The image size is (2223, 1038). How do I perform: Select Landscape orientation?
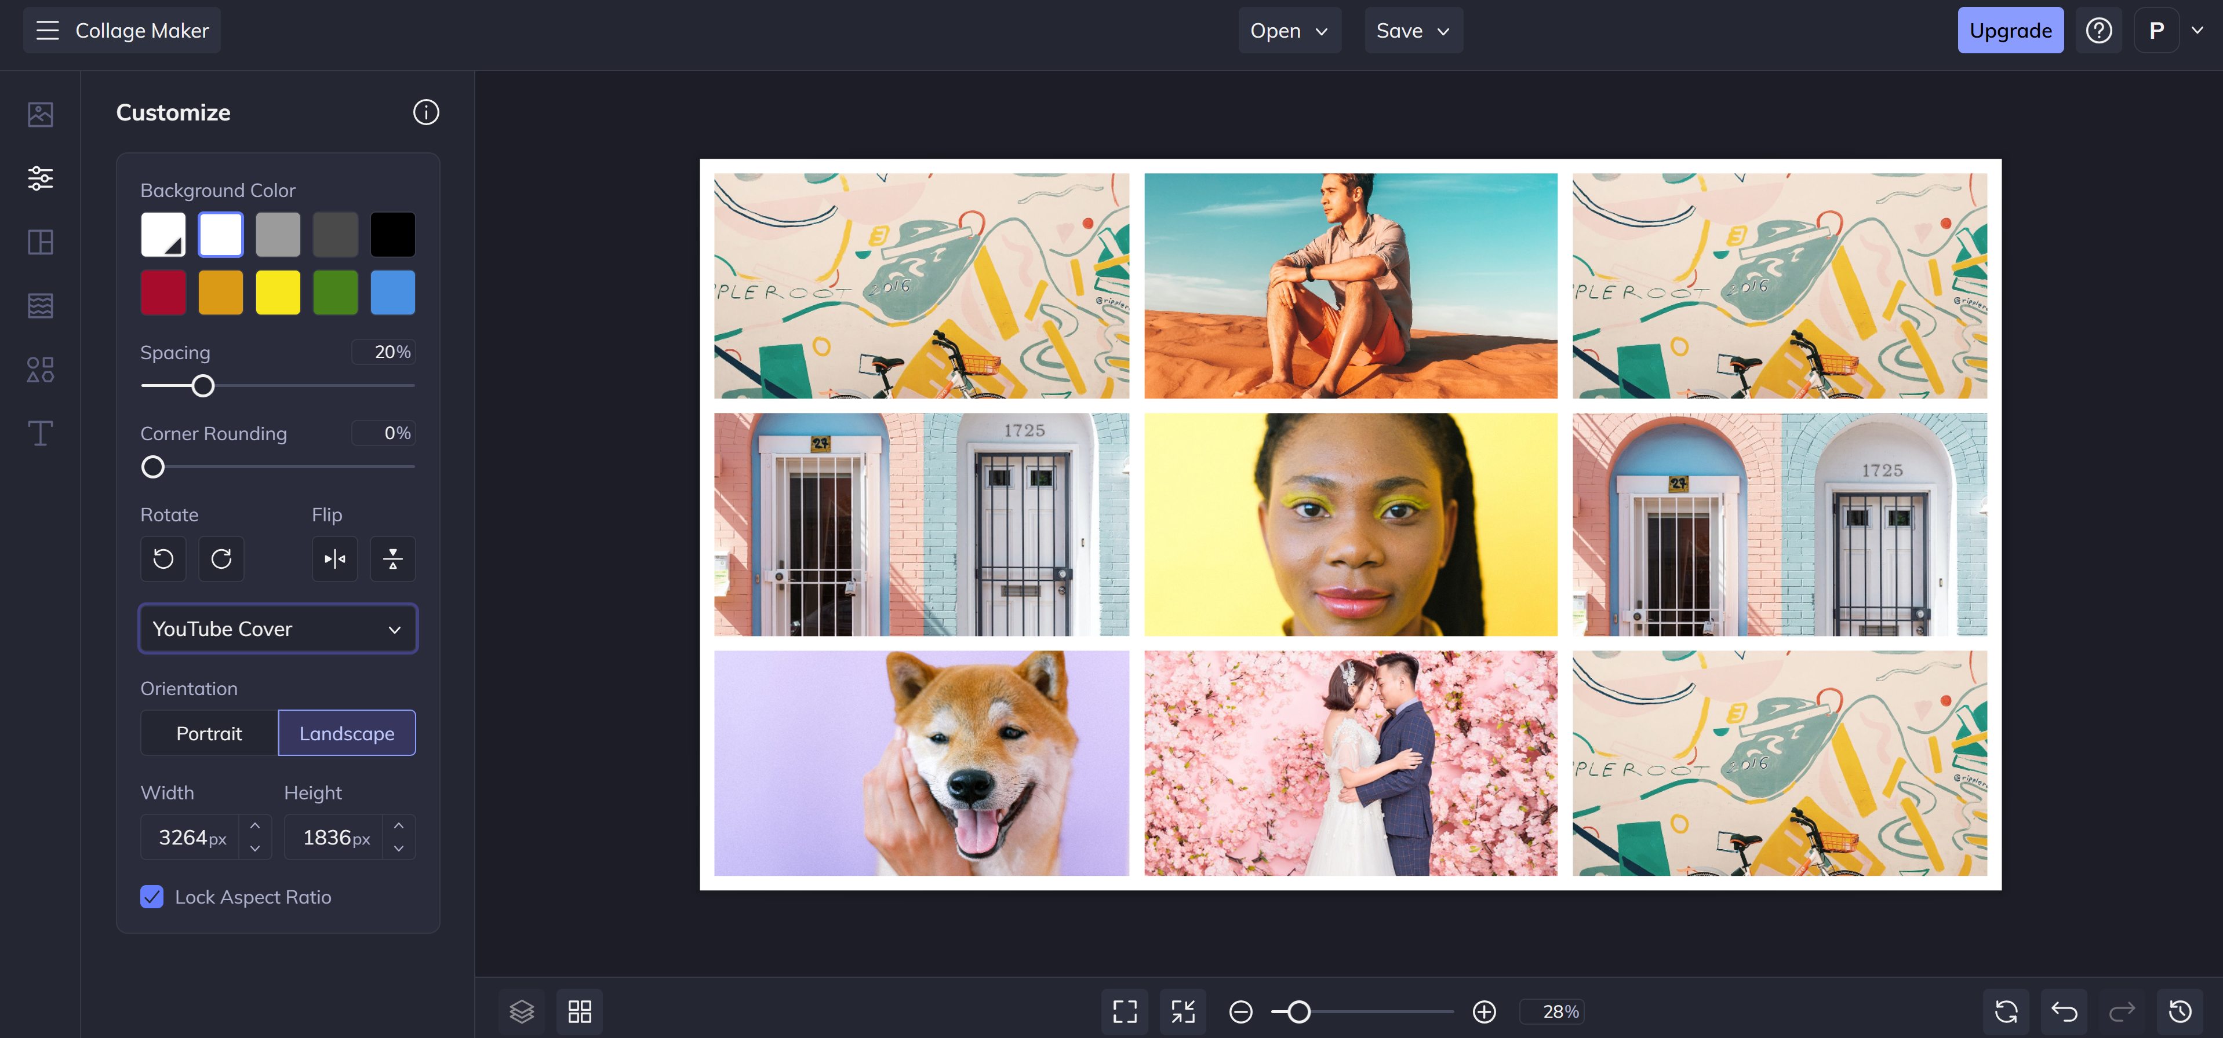[x=347, y=733]
